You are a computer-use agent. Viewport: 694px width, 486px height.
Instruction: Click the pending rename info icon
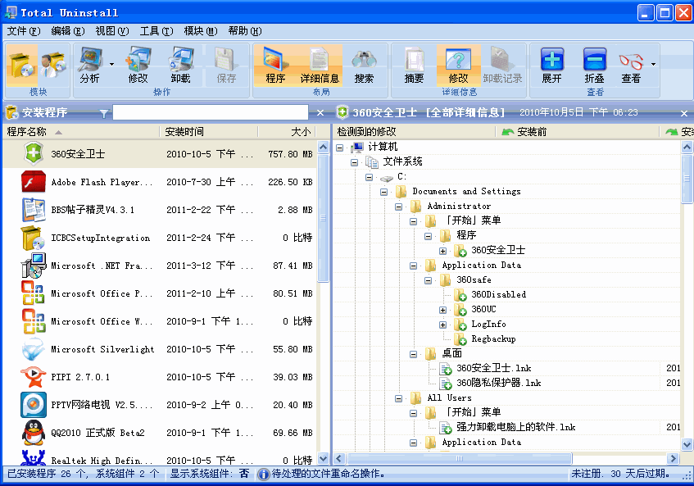(263, 474)
